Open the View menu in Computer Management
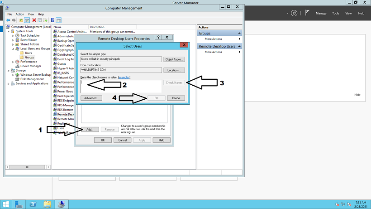 click(x=31, y=14)
